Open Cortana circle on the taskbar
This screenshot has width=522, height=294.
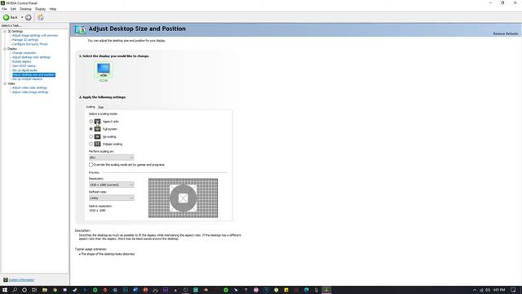click(24, 290)
